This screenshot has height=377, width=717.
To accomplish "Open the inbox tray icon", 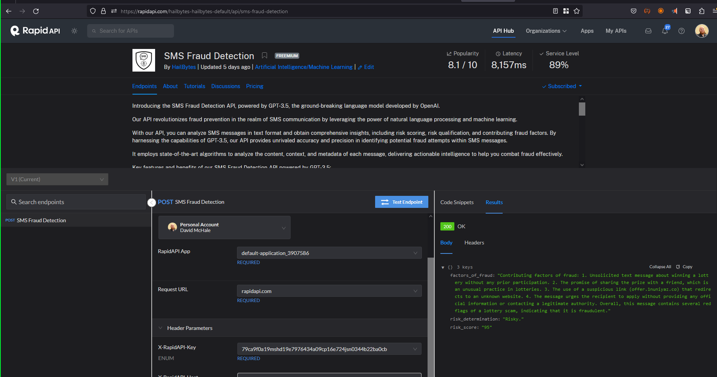I will 648,31.
